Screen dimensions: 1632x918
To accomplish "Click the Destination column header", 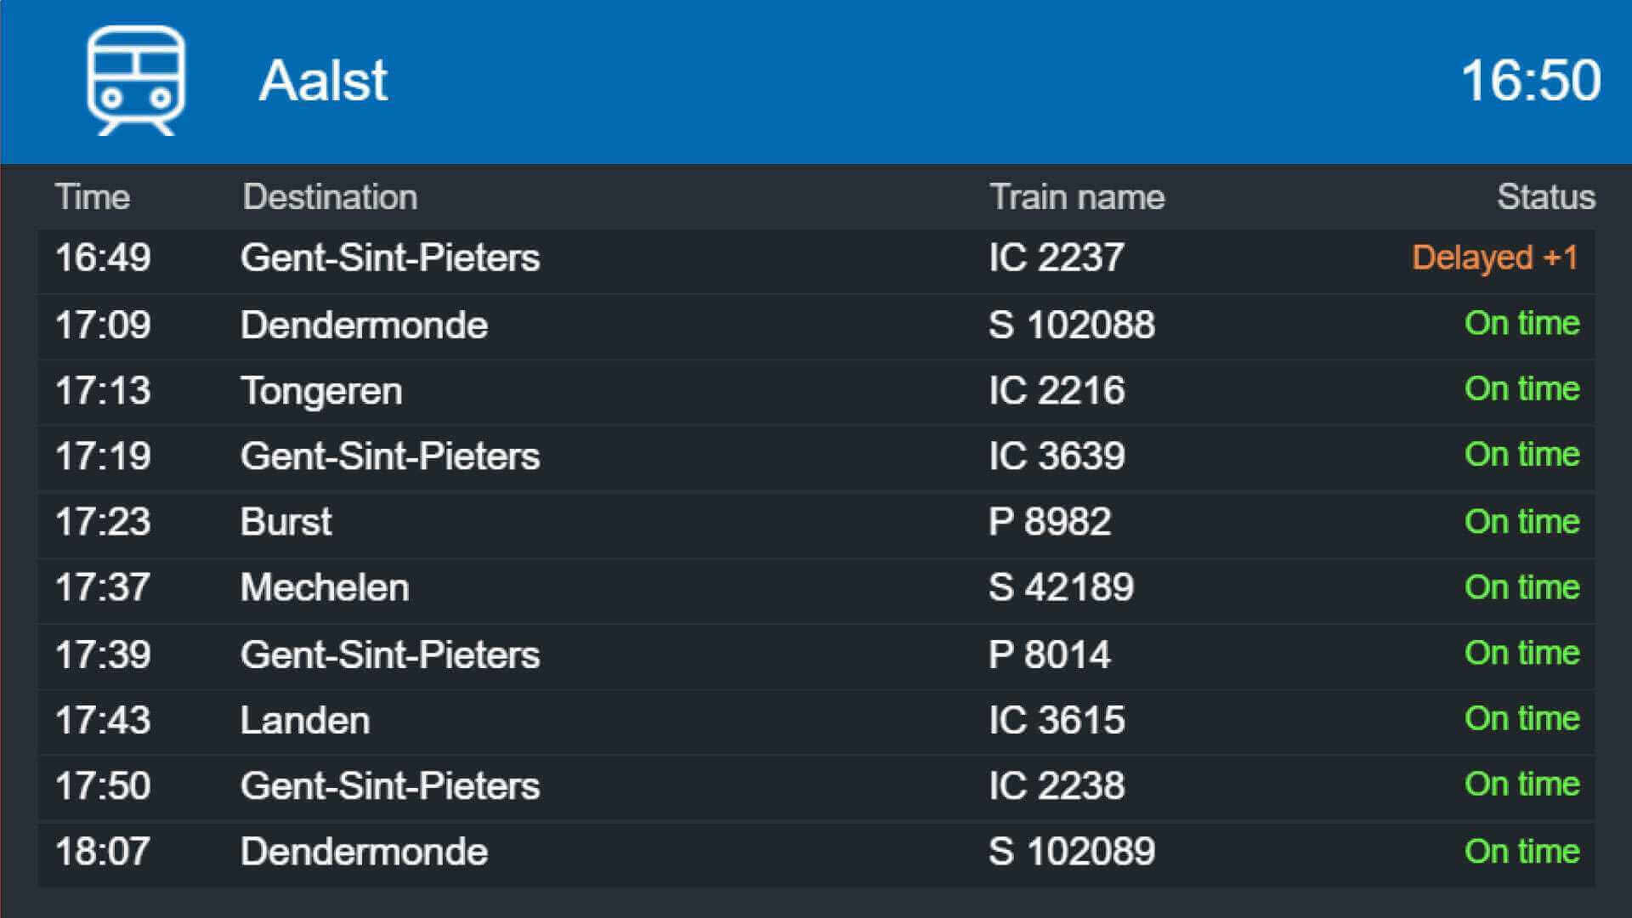I will [x=330, y=197].
